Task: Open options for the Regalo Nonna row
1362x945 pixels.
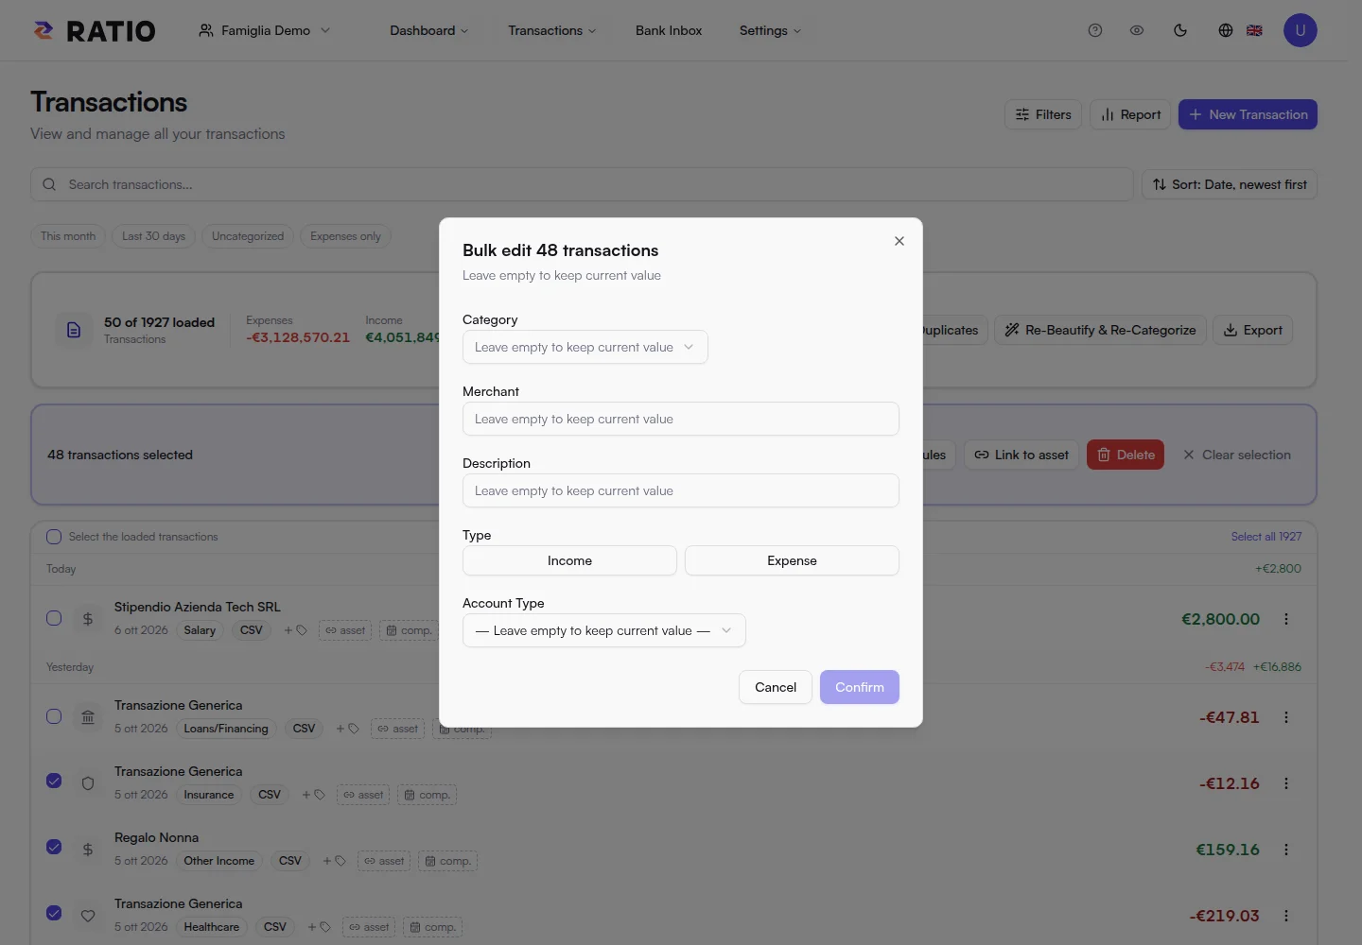Action: [1286, 850]
